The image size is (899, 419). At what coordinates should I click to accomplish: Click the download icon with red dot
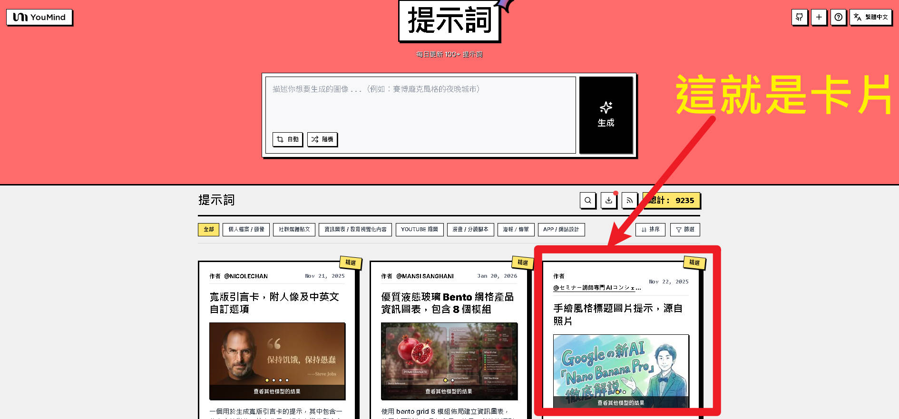[608, 200]
